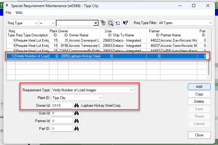This screenshot has height=145, width=218.
Task: Click the Copy button
Action: 199,94
